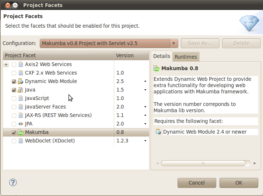Click the Makumba version value 0.8
Viewport: 263px width, 196px height.
coord(120,132)
